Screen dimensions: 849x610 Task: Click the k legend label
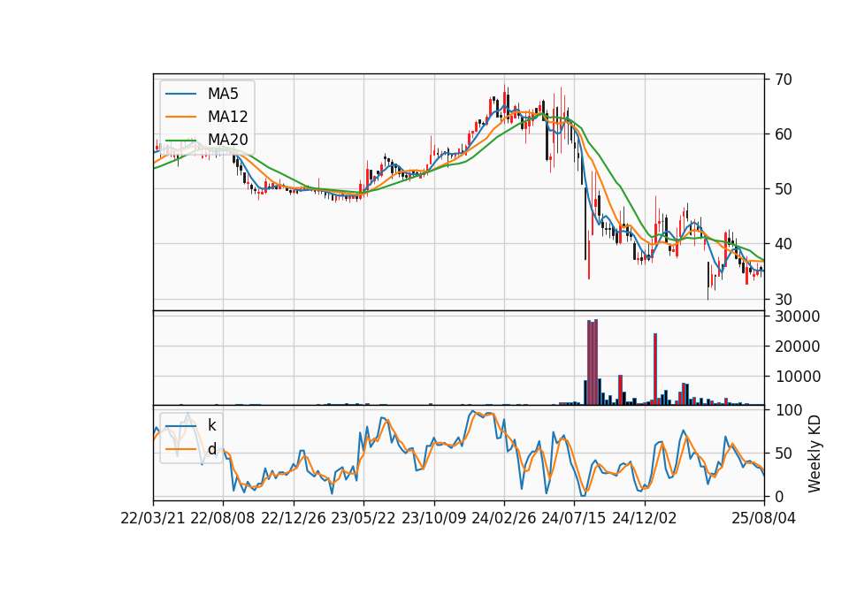tap(211, 425)
